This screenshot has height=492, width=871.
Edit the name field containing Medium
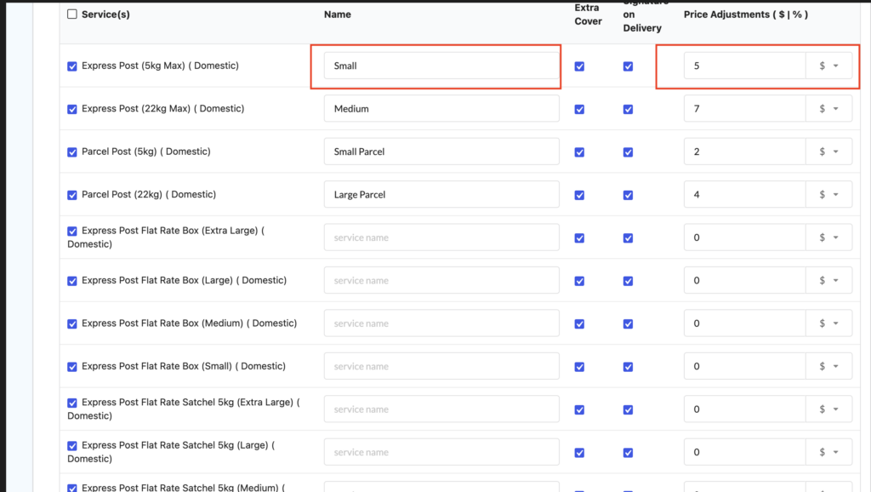441,108
